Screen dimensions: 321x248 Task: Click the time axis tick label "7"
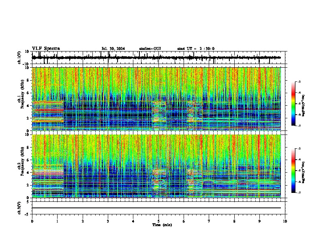coord(209,221)
